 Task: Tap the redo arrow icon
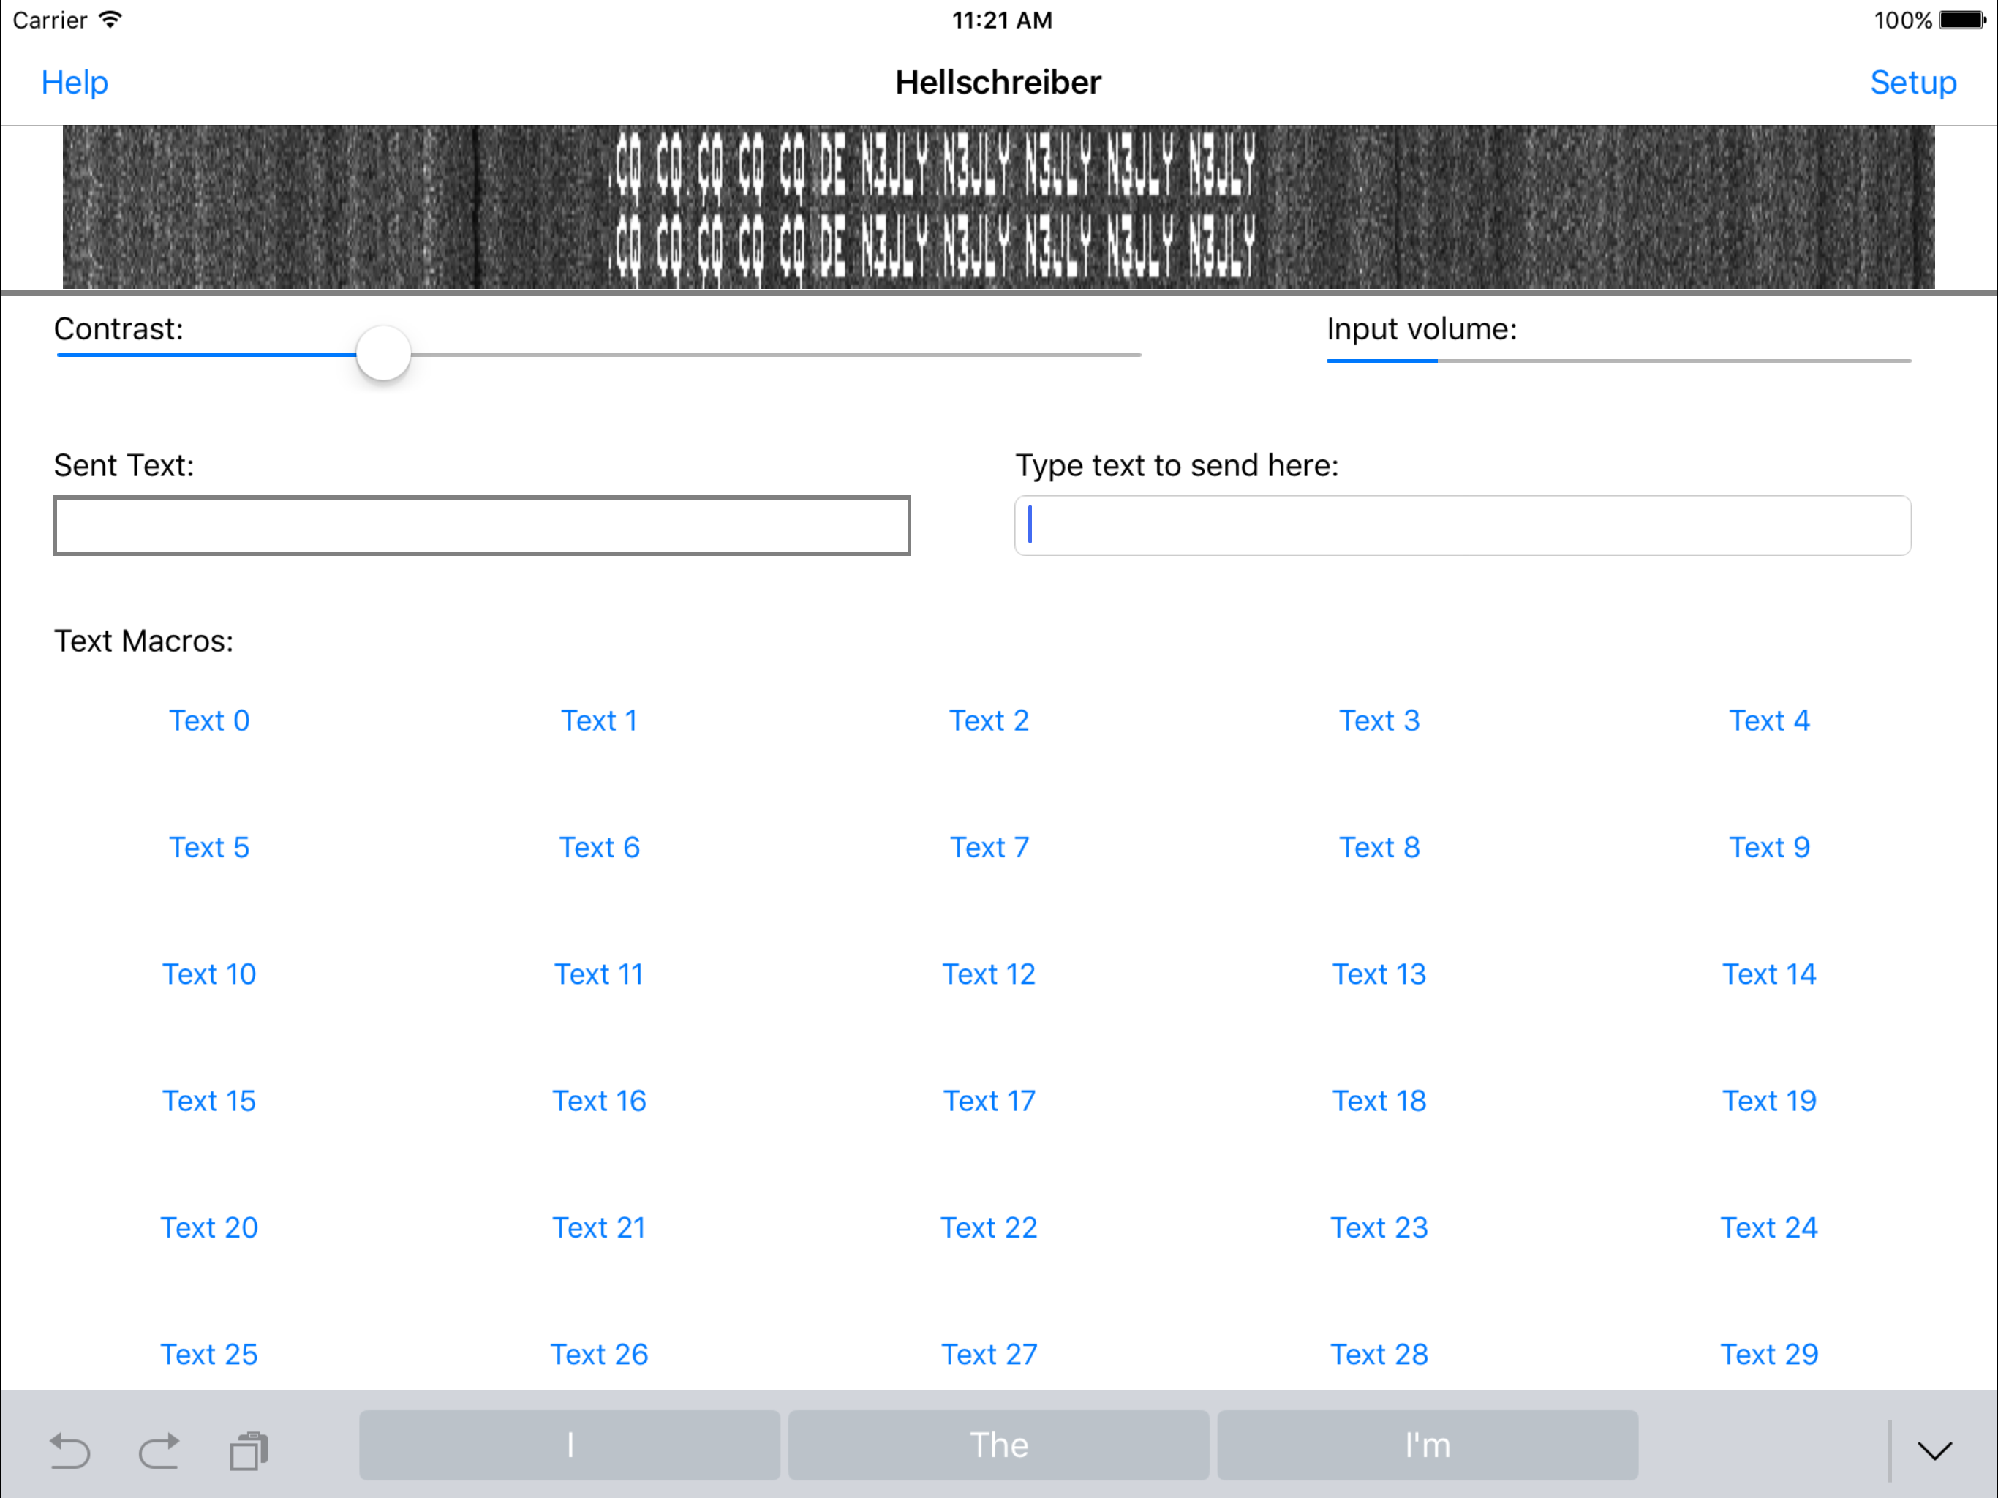(x=159, y=1451)
